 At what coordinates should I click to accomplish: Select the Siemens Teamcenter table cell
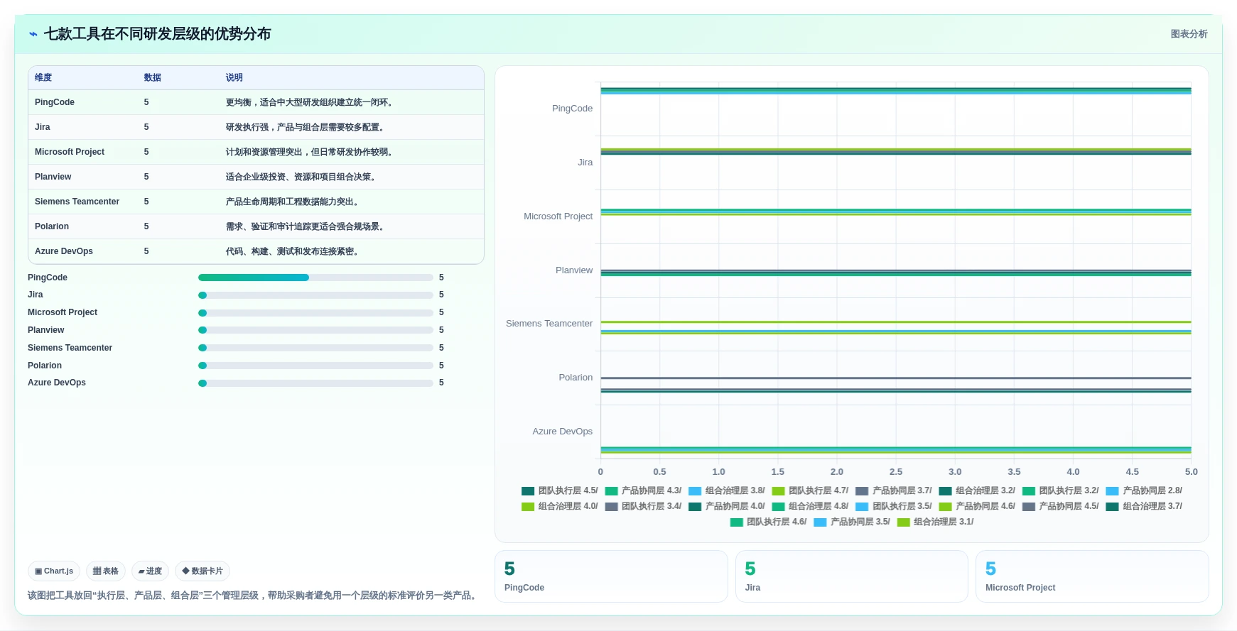(77, 202)
